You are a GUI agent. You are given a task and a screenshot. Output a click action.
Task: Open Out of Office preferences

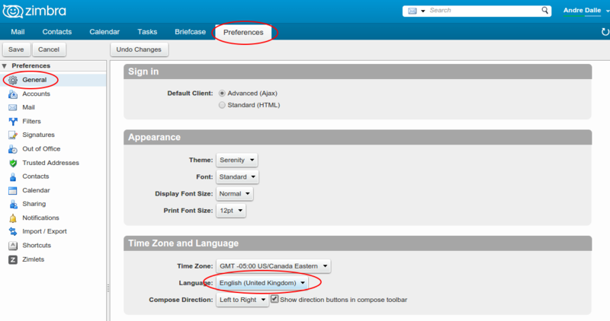pos(41,149)
